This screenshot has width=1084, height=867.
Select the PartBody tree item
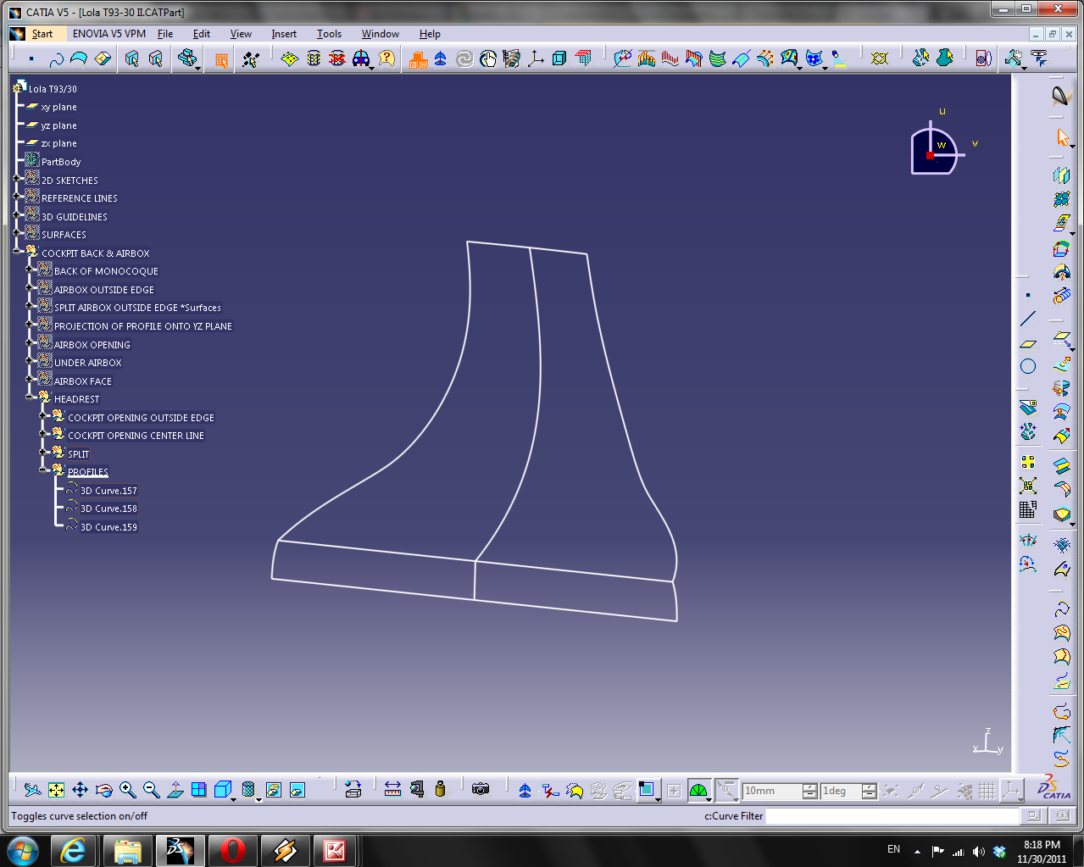click(x=61, y=162)
